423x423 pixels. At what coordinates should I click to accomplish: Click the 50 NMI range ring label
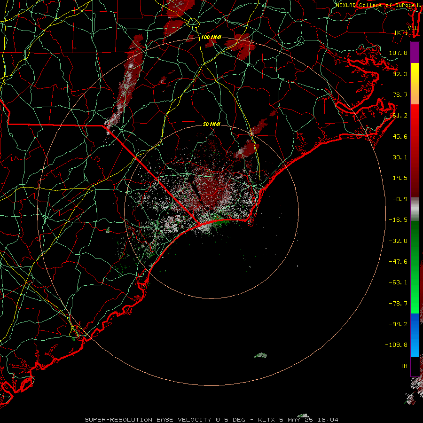pyautogui.click(x=211, y=124)
